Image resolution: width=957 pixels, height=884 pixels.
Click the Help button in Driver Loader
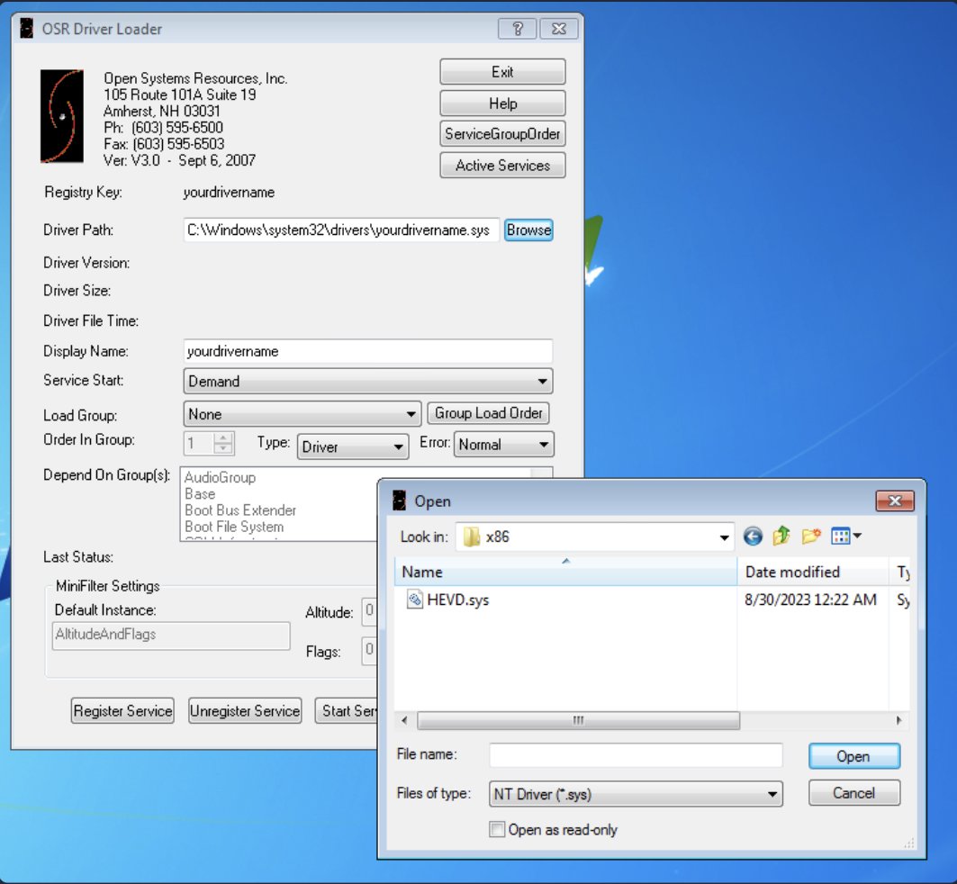point(502,104)
